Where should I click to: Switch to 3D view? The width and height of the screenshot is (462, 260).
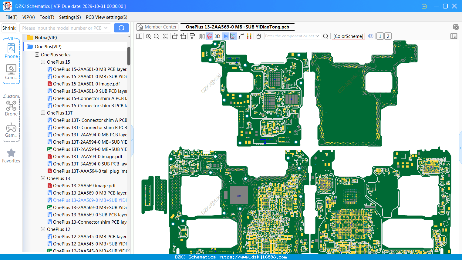click(x=217, y=36)
